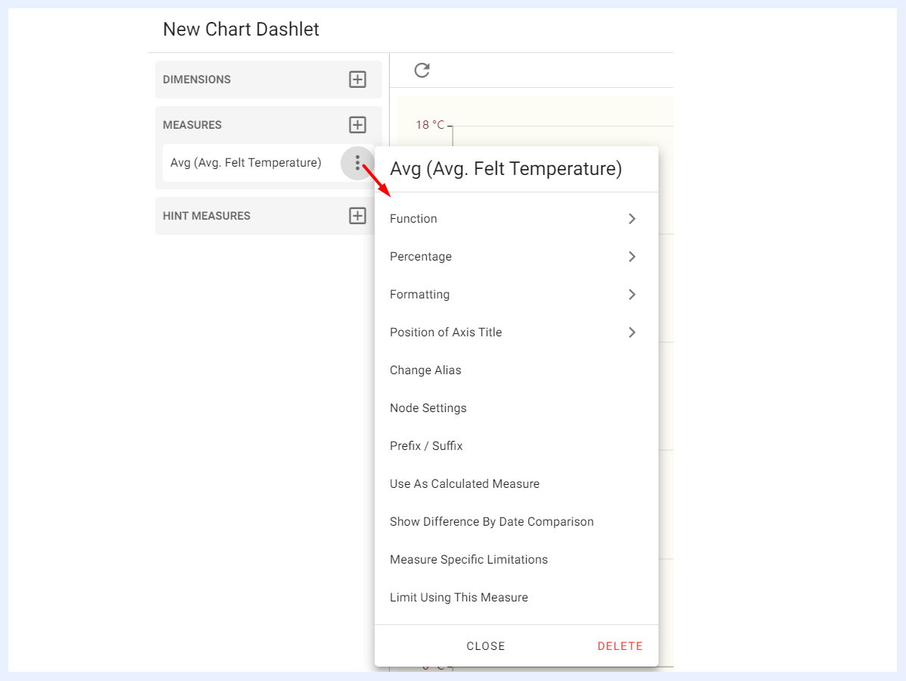Expand the Formatting submenu chevron

pos(631,294)
